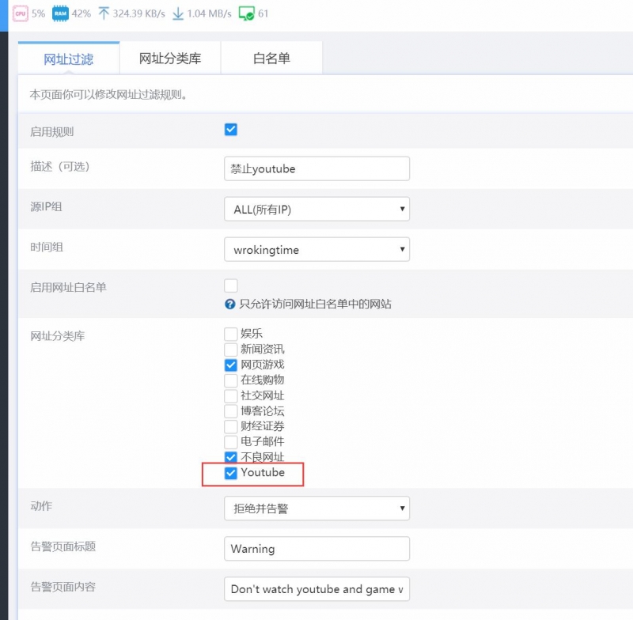Open the 白名单 tab
The height and width of the screenshot is (620, 633).
(x=271, y=59)
